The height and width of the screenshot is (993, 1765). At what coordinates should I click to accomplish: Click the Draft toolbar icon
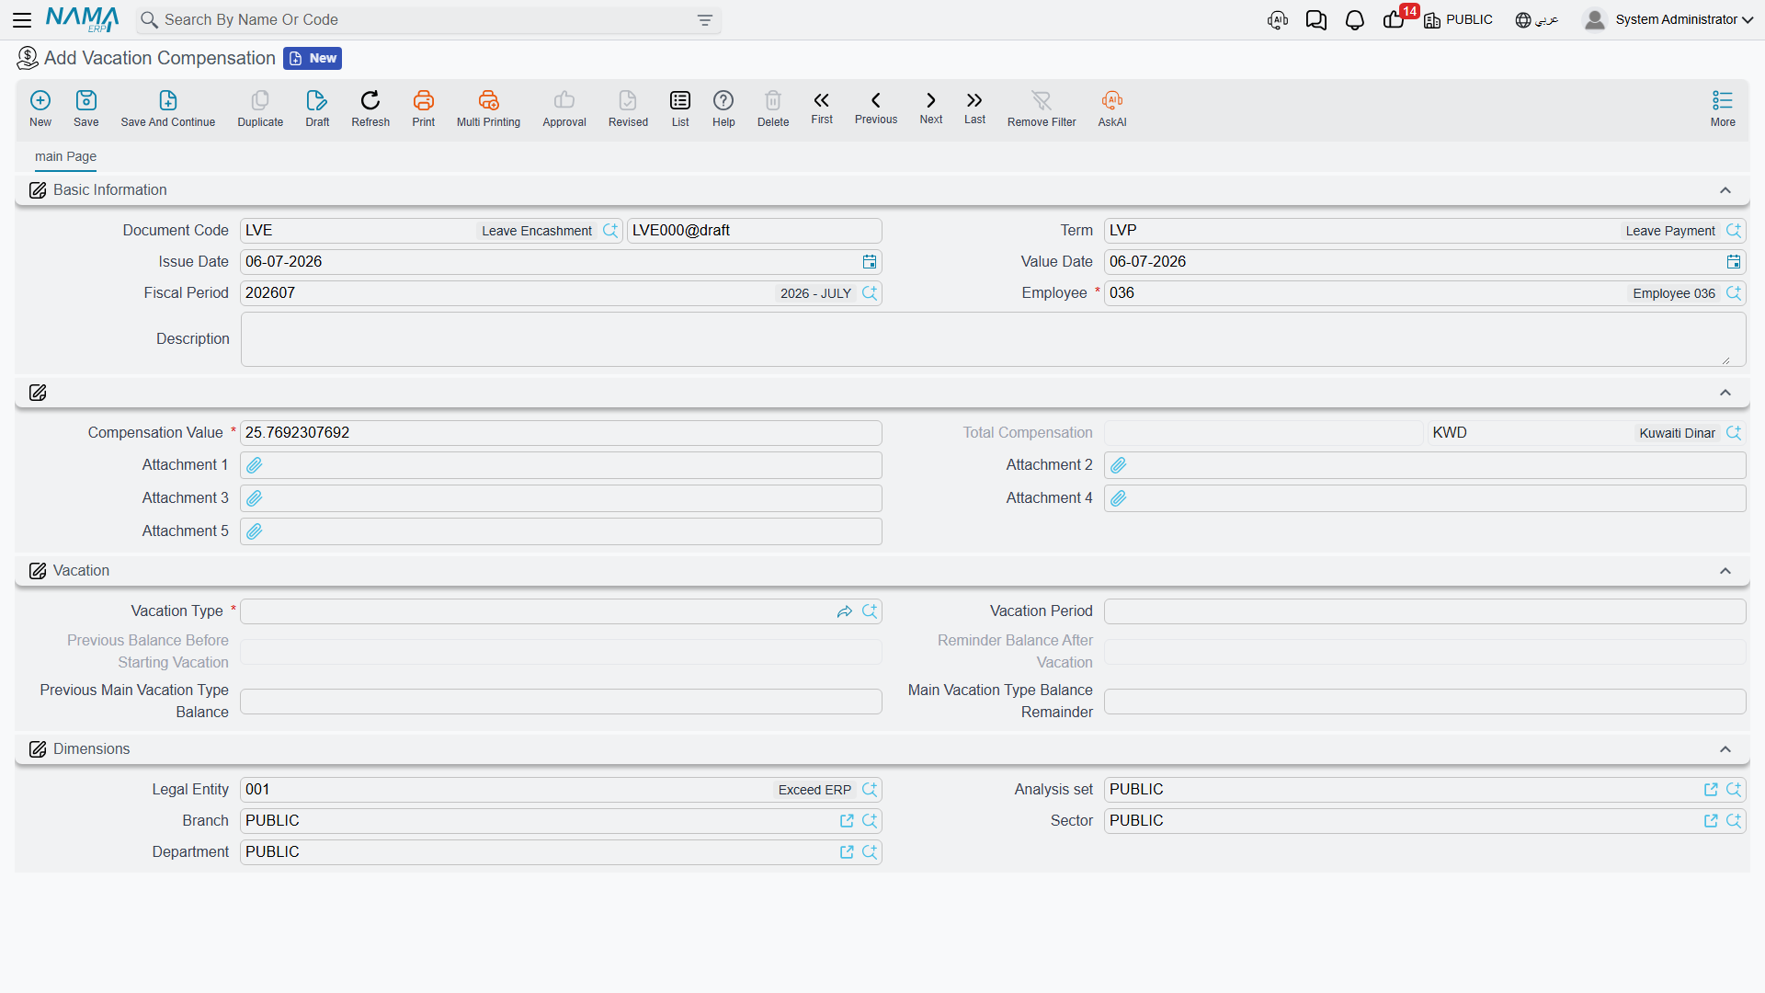(317, 100)
